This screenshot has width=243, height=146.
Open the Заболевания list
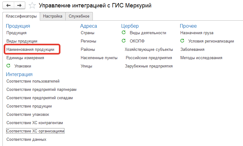click(192, 50)
